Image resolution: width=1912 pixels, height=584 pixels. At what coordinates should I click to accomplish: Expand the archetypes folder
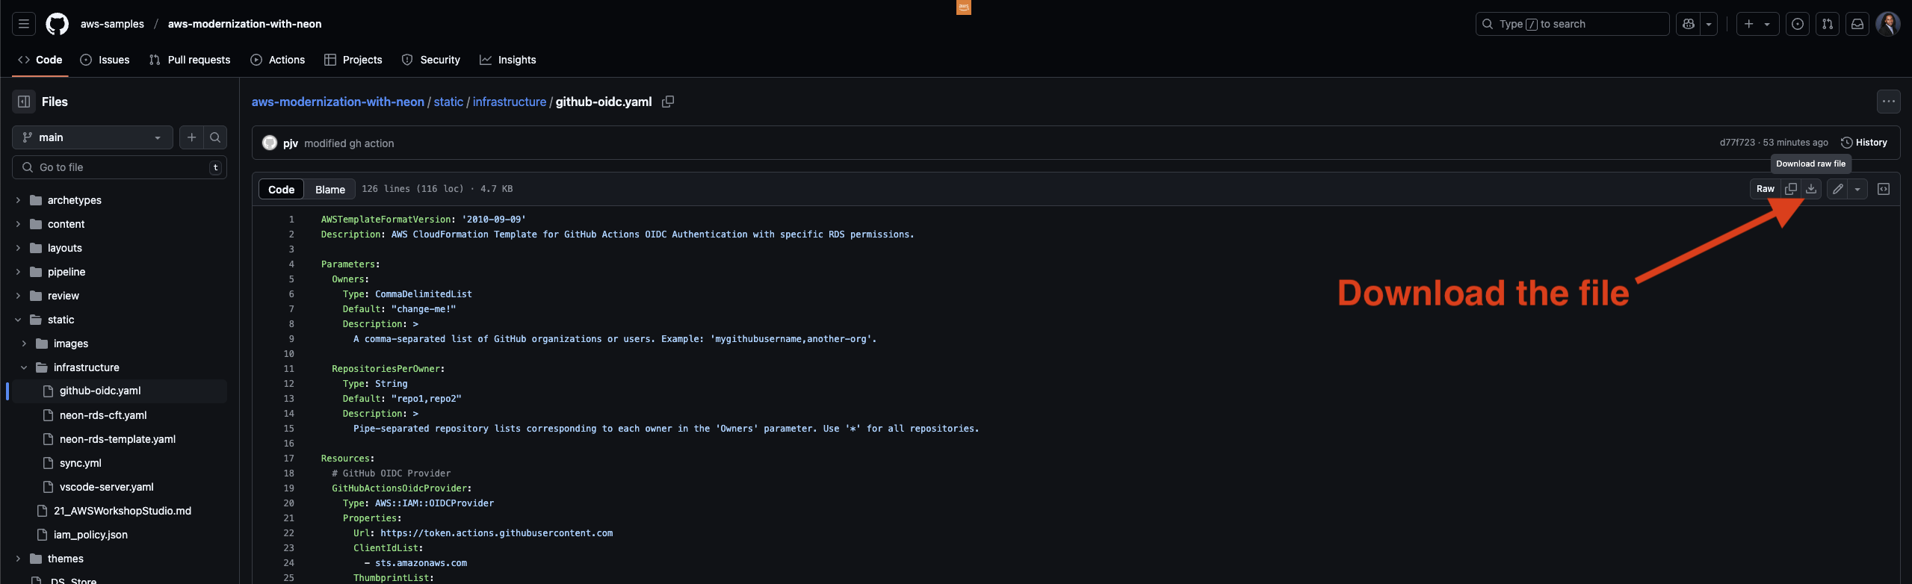tap(18, 200)
